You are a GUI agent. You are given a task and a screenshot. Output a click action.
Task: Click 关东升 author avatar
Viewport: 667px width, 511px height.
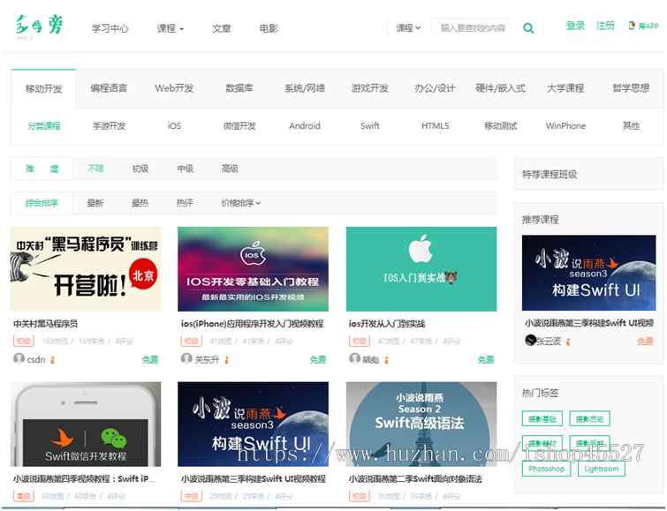(x=186, y=359)
